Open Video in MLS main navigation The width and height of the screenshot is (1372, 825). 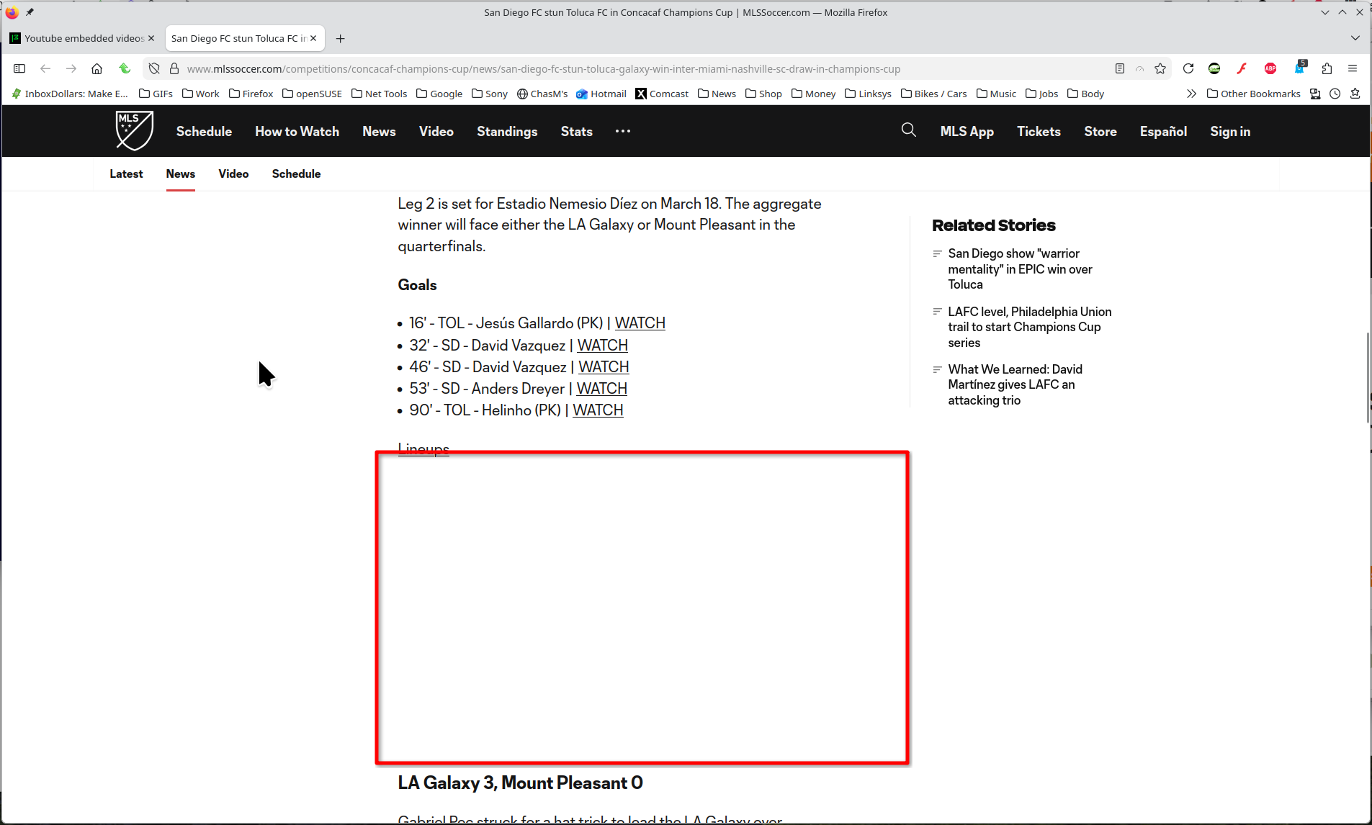click(436, 132)
